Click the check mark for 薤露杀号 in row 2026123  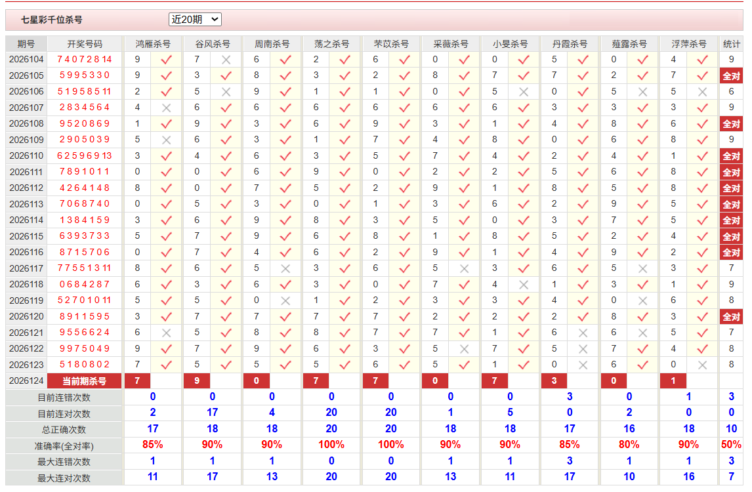pos(642,365)
